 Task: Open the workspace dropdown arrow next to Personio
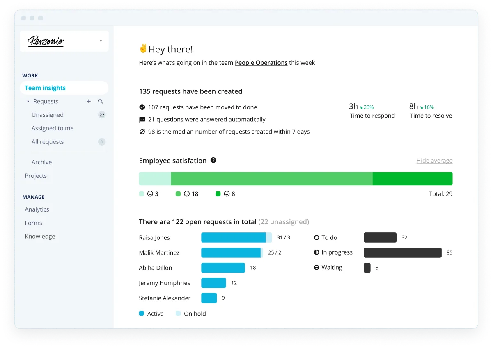pos(101,41)
